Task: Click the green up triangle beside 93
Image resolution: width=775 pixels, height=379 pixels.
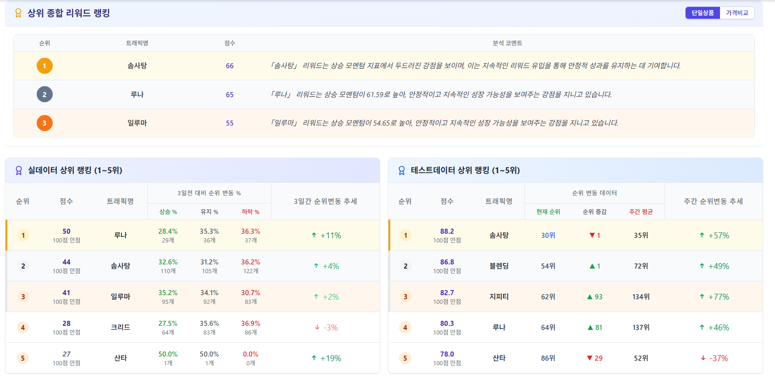Action: (x=590, y=297)
